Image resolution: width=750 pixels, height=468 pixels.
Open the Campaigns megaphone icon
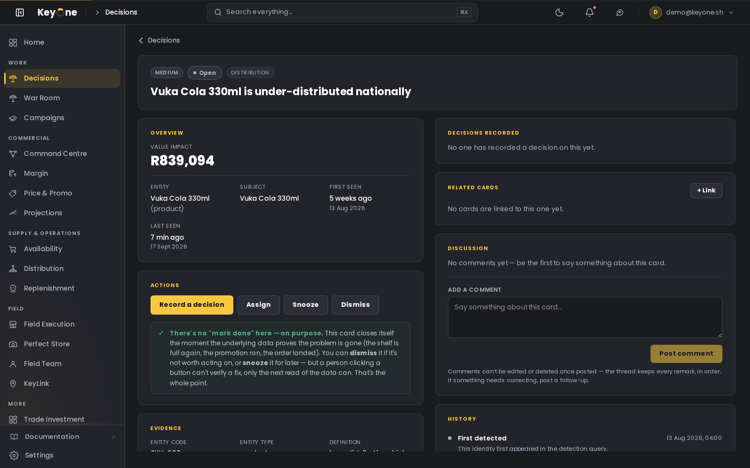point(13,118)
